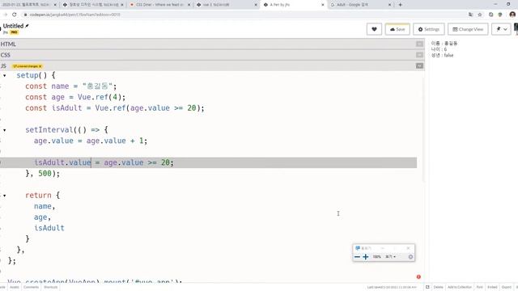
Task: Save the pen with the Save button
Action: (397, 29)
